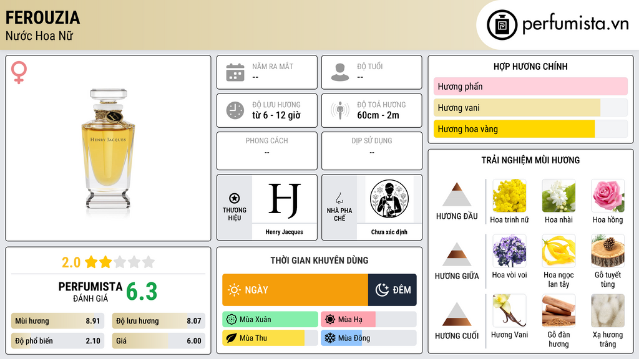Image resolution: width=639 pixels, height=359 pixels.
Task: Open the Hoa ngọc lan tây image
Action: [x=559, y=251]
